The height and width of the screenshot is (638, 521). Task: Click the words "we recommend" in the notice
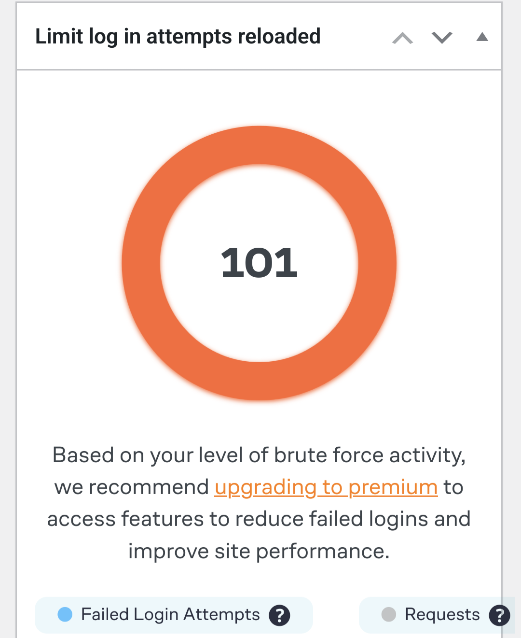coord(131,487)
